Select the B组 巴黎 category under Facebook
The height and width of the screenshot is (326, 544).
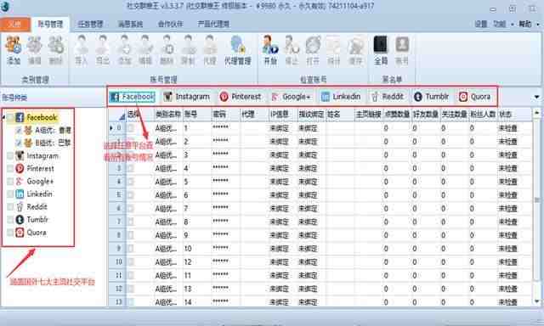click(x=53, y=143)
